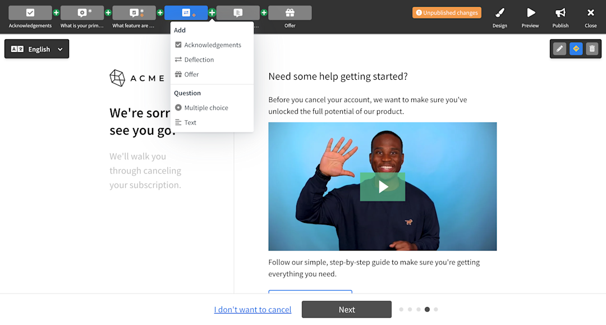Add a Deflection step from the menu
The width and height of the screenshot is (606, 325).
pyautogui.click(x=212, y=59)
